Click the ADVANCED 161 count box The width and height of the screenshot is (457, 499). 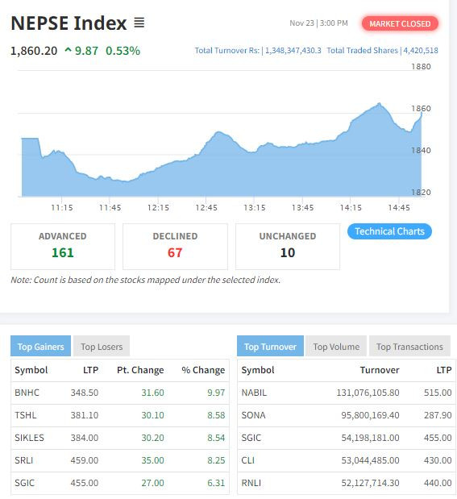63,247
